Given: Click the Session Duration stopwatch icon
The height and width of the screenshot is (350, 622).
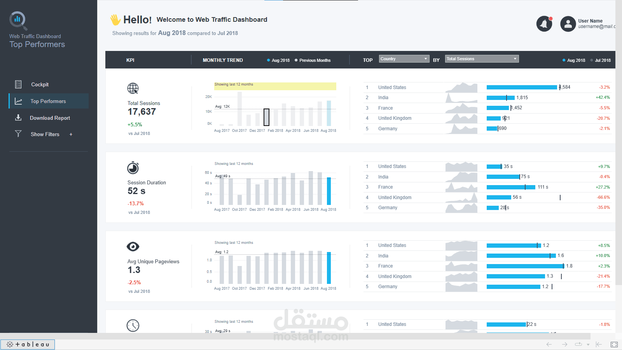Looking at the screenshot, I should (133, 168).
